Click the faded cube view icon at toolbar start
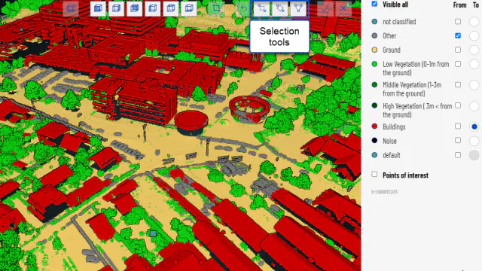This screenshot has width=482, height=271. click(71, 8)
